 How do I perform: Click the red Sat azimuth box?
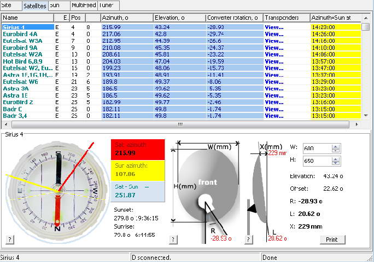138,150
